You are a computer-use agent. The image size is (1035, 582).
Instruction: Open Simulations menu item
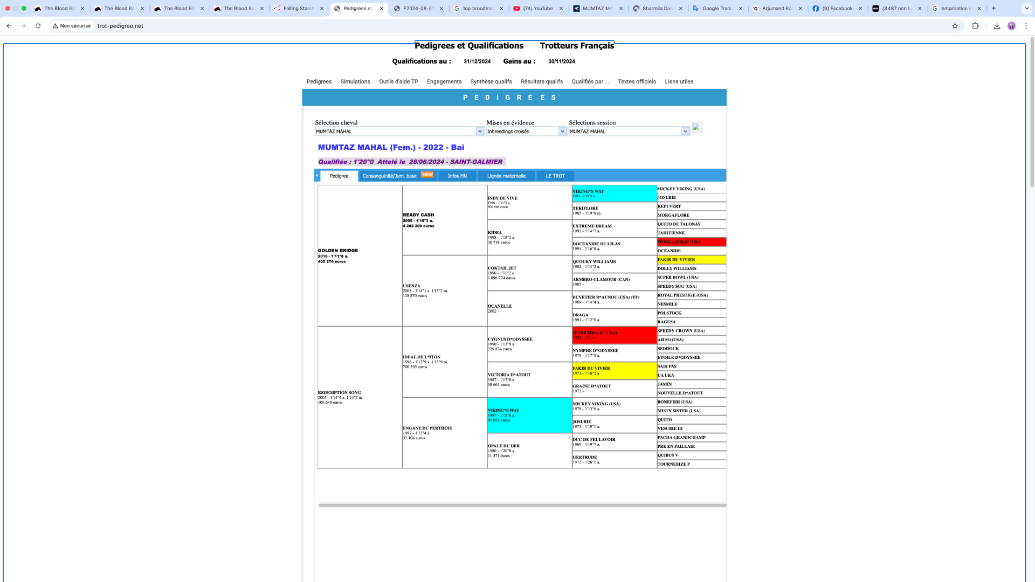[355, 82]
